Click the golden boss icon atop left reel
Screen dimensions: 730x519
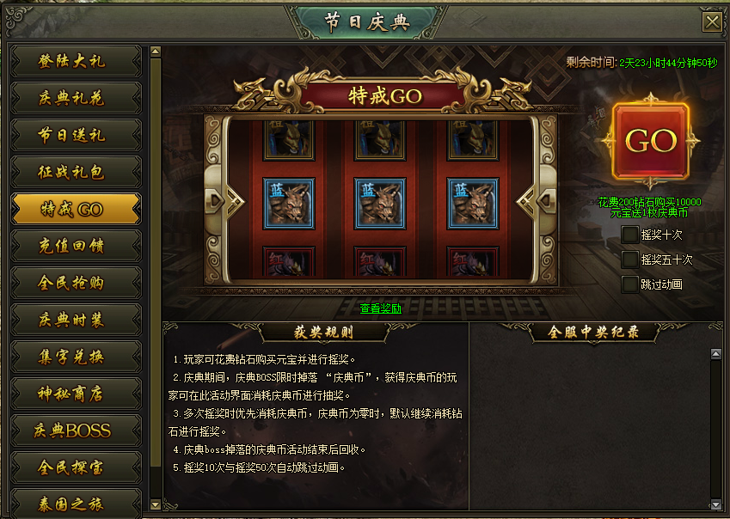pyautogui.click(x=289, y=140)
